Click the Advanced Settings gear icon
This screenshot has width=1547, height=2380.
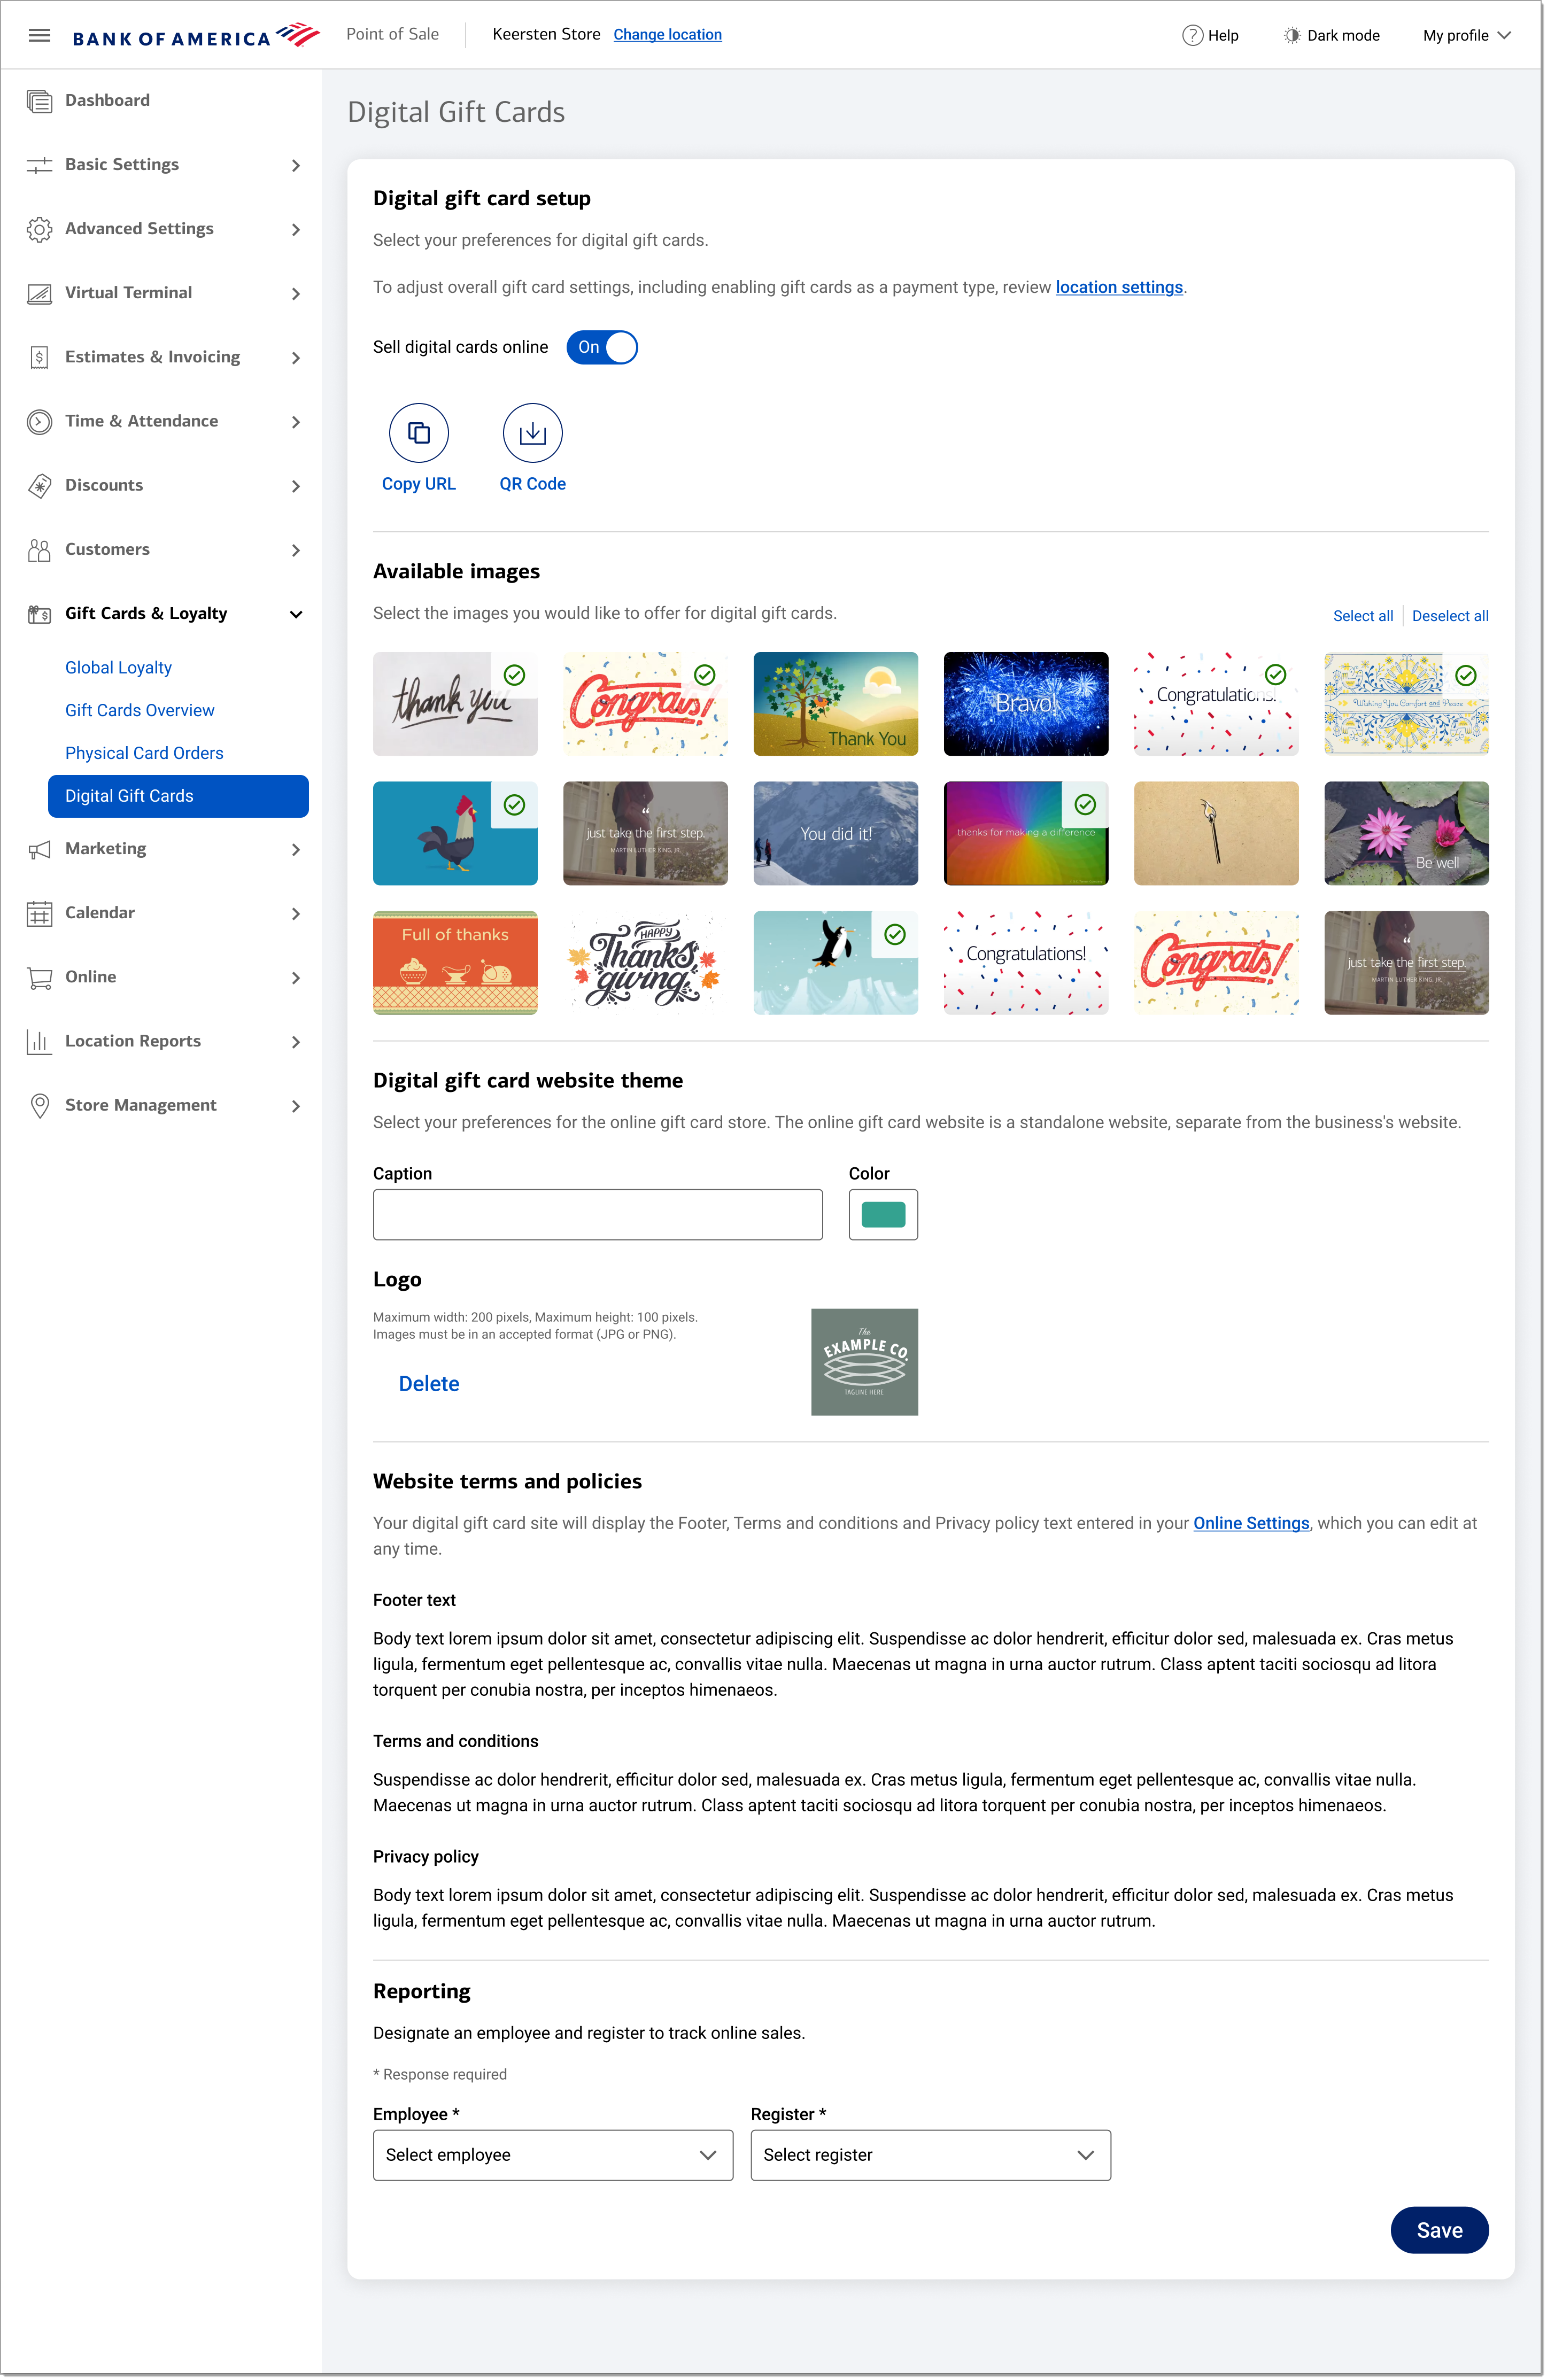pyautogui.click(x=39, y=229)
